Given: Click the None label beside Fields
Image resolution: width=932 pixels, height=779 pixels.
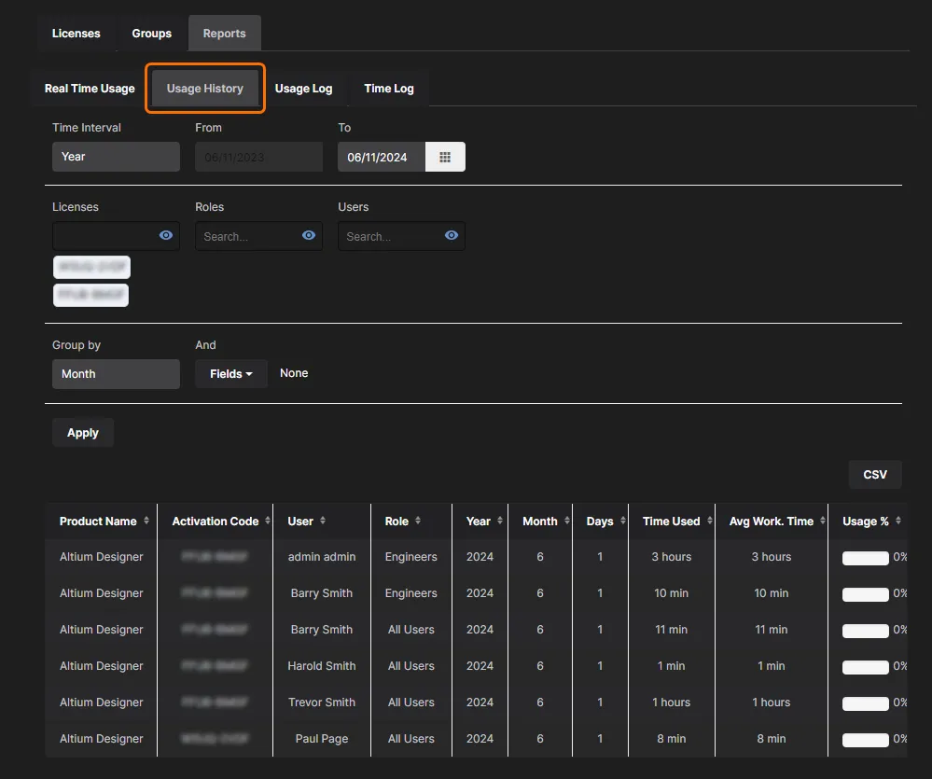Looking at the screenshot, I should [x=294, y=373].
